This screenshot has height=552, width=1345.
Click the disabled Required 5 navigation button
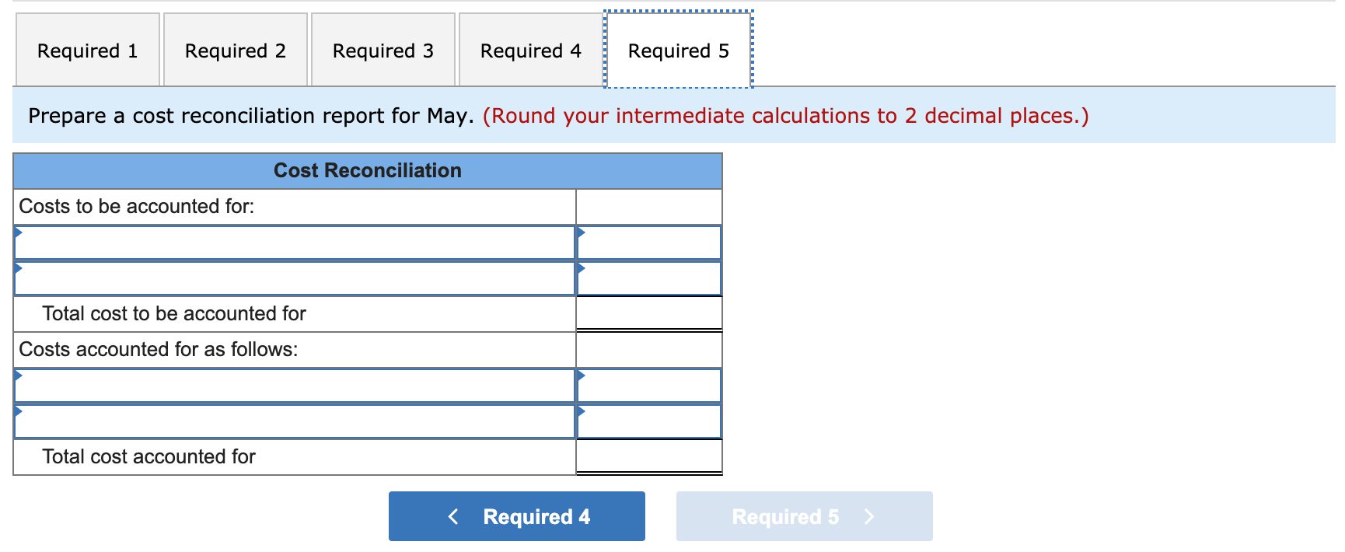[x=804, y=515]
